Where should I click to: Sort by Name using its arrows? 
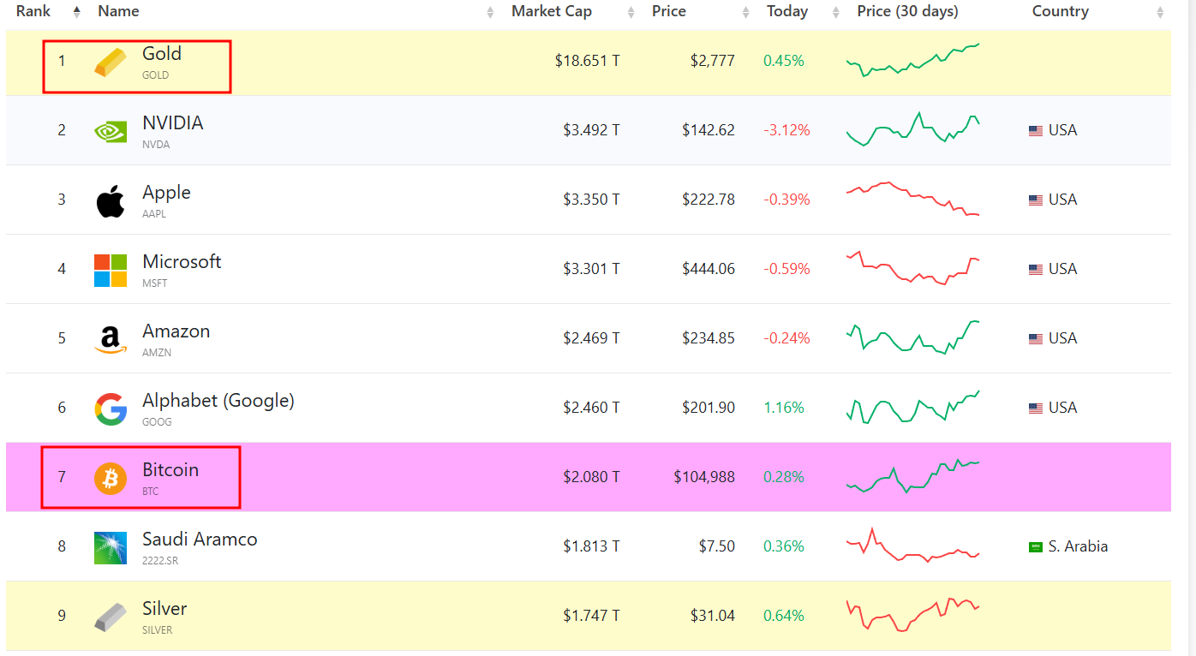pos(490,12)
